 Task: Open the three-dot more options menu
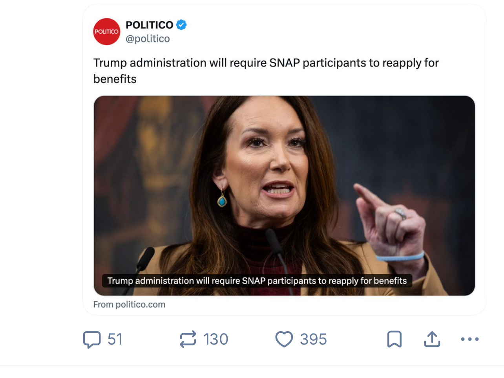[x=469, y=339]
